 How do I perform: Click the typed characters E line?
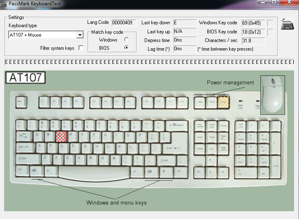(x=149, y=62)
